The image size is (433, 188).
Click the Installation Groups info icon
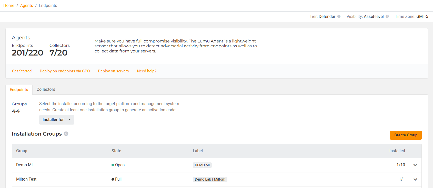pyautogui.click(x=66, y=134)
